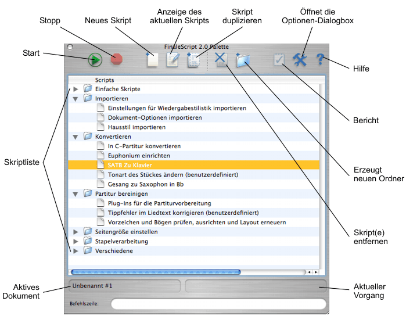The width and height of the screenshot is (406, 330).
Task: Click the scrollbar right arrow
Action: tap(315, 272)
